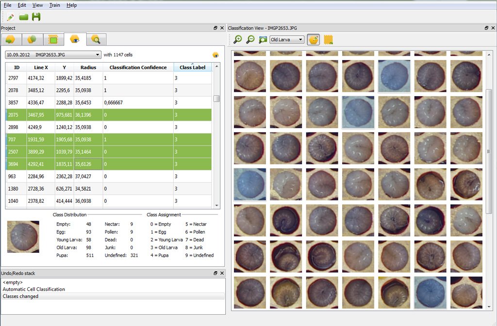This screenshot has width=497, height=326.
Task: Open the 10.09.2012 IMGP2653.JPG image dropdown
Action: pyautogui.click(x=53, y=55)
